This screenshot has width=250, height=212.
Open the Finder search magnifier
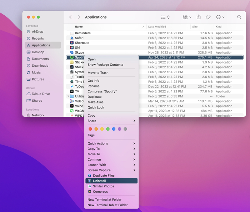(x=239, y=17)
